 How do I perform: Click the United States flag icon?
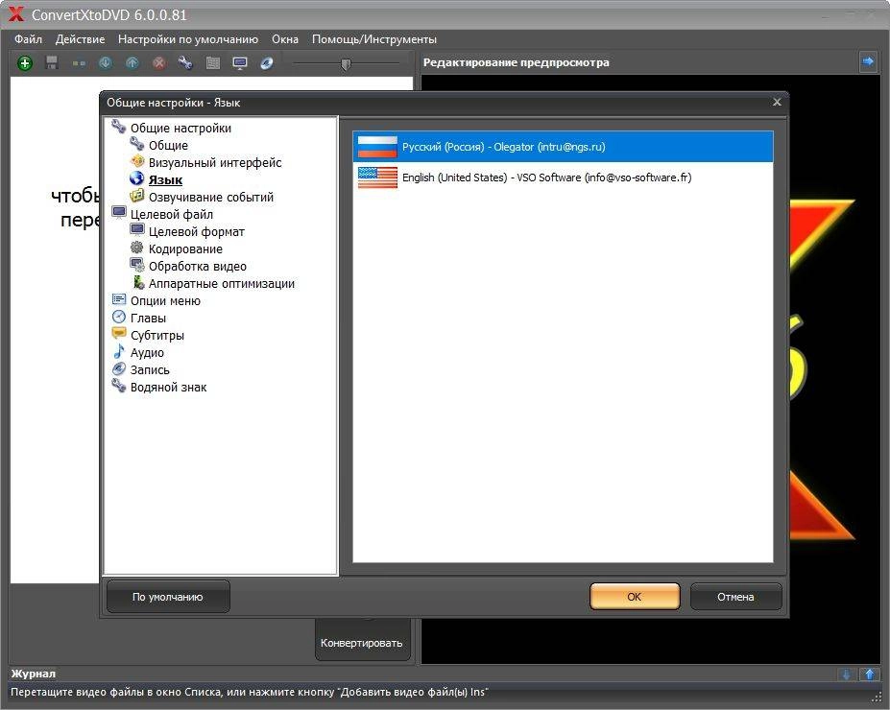click(377, 177)
